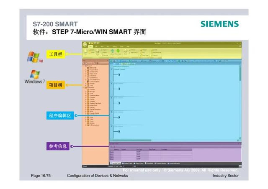
Task: Select Bit Logic under Instructions
Action: [x=91, y=91]
